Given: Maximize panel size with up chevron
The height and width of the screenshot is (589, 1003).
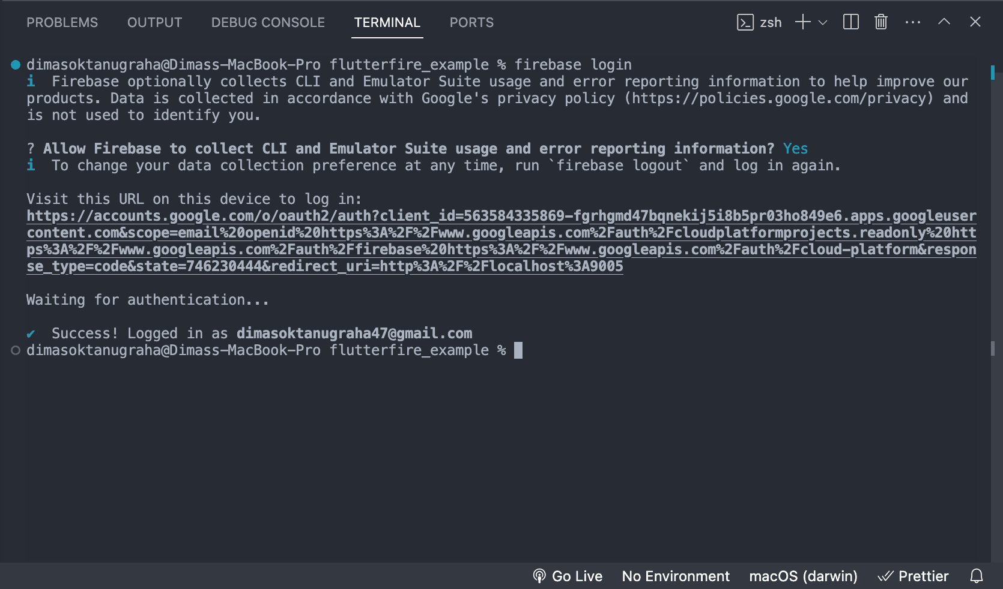Looking at the screenshot, I should click(944, 22).
